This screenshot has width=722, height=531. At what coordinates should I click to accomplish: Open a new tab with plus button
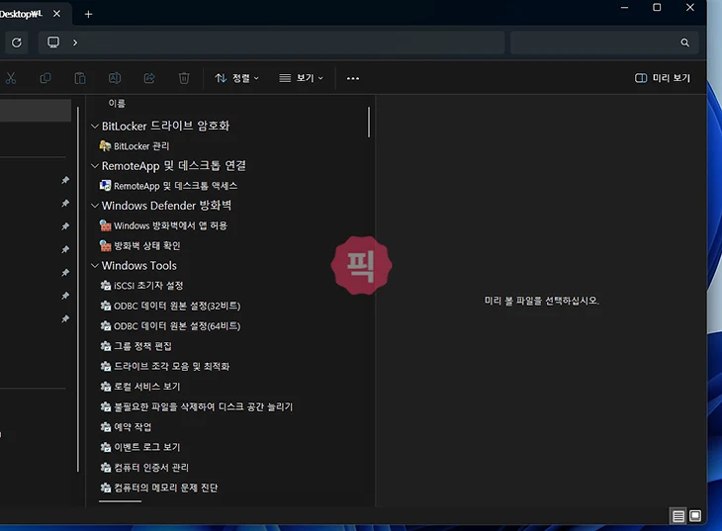pyautogui.click(x=88, y=14)
